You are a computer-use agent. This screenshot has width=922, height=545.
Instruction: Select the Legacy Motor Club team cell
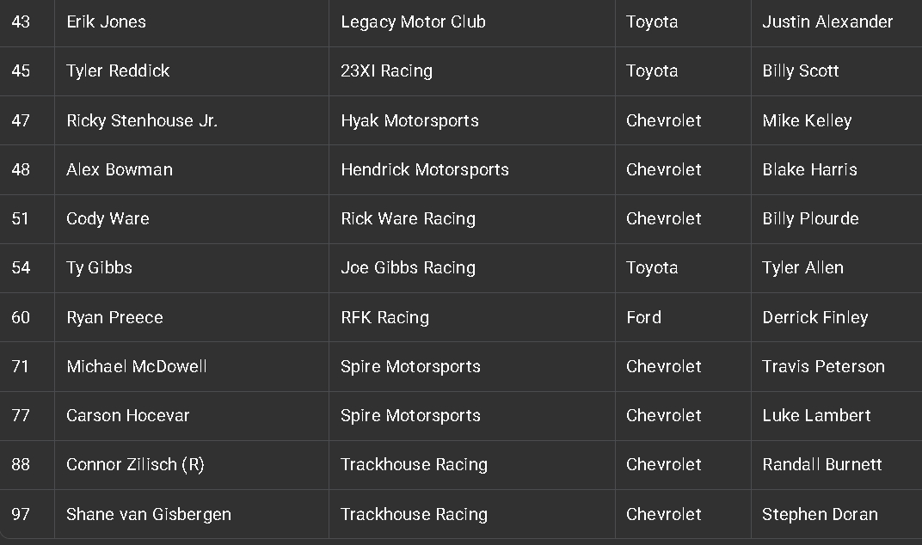(413, 22)
